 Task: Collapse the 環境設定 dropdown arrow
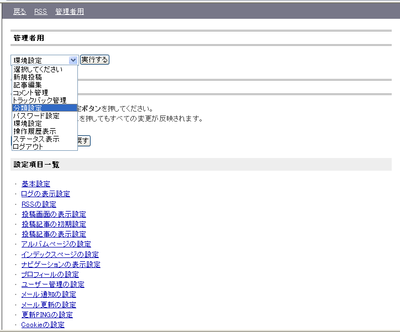[73, 60]
